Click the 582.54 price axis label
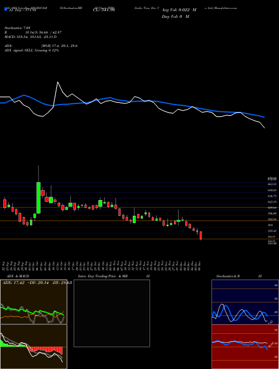The width and height of the screenshot is (279, 369). pyautogui.click(x=273, y=219)
